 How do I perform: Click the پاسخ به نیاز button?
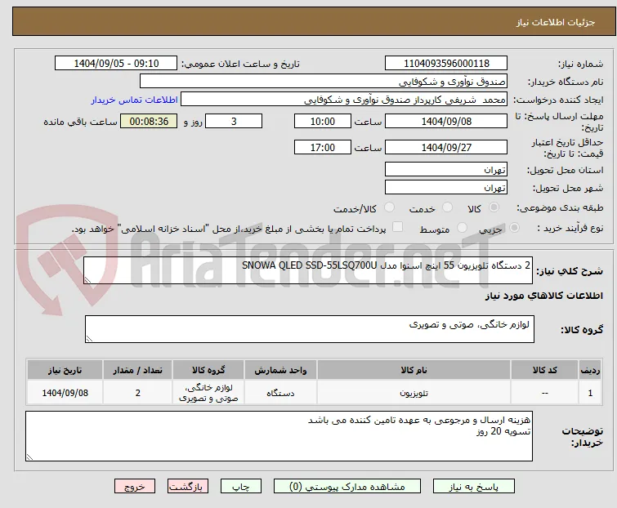click(474, 487)
